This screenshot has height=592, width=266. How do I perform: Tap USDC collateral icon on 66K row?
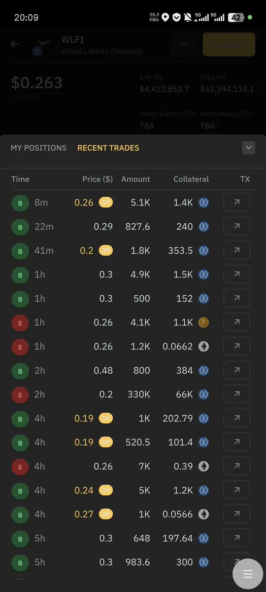coord(204,395)
